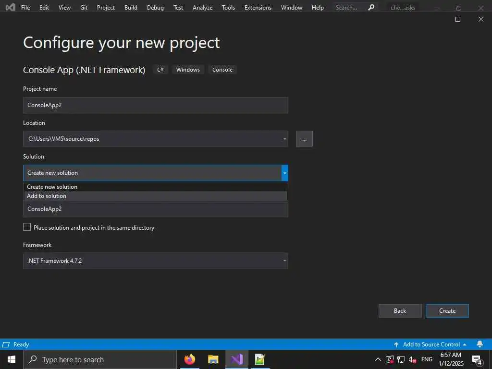
Task: Open the Project menu
Action: point(106,8)
